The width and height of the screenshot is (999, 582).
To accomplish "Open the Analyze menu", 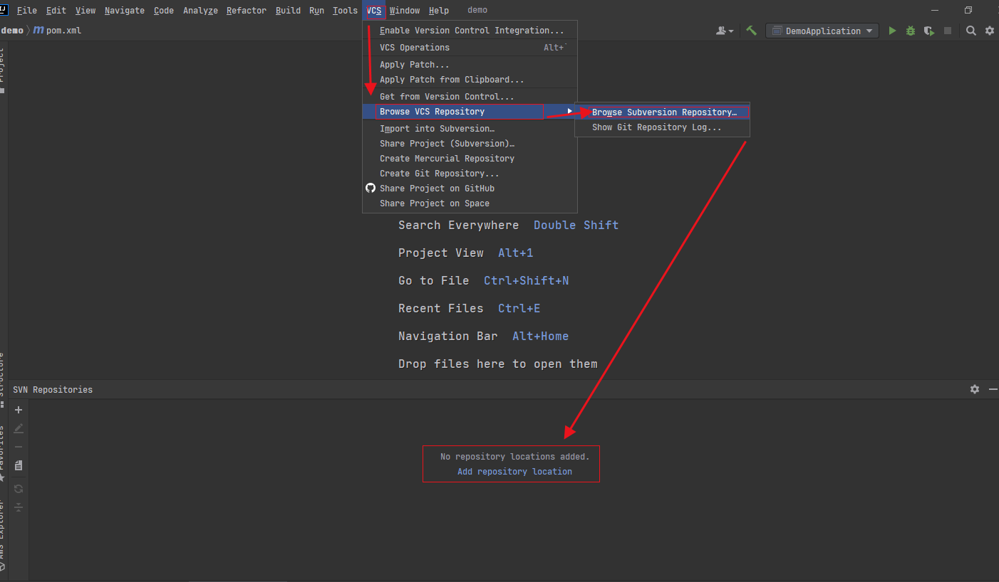I will point(200,10).
